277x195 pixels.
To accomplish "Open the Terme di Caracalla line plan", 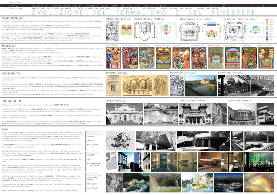I will [x=189, y=32].
